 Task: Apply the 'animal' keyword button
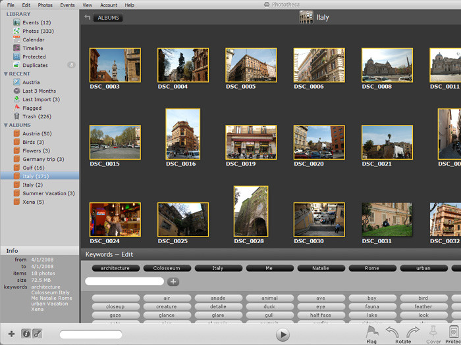tap(269, 298)
